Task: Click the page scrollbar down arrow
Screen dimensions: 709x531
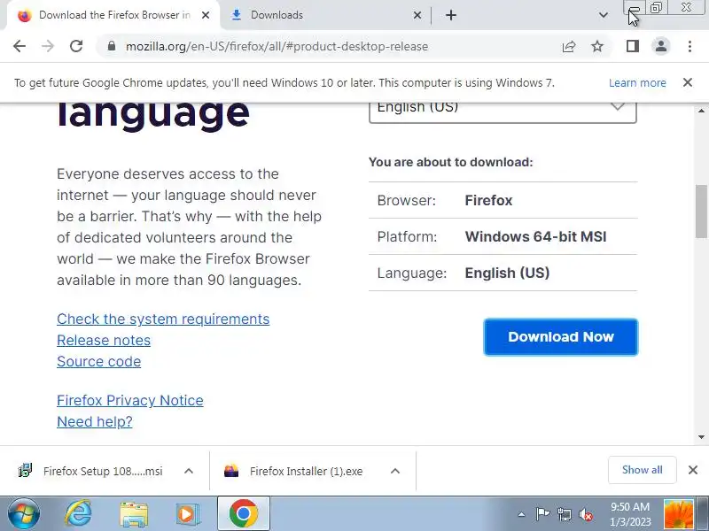Action: click(x=701, y=437)
